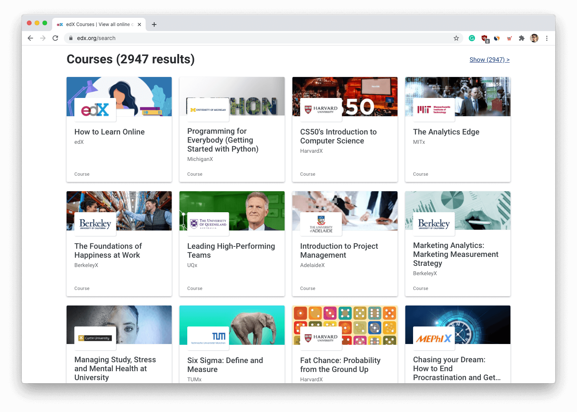
Task: Click MITx provider text
Action: pyautogui.click(x=419, y=142)
